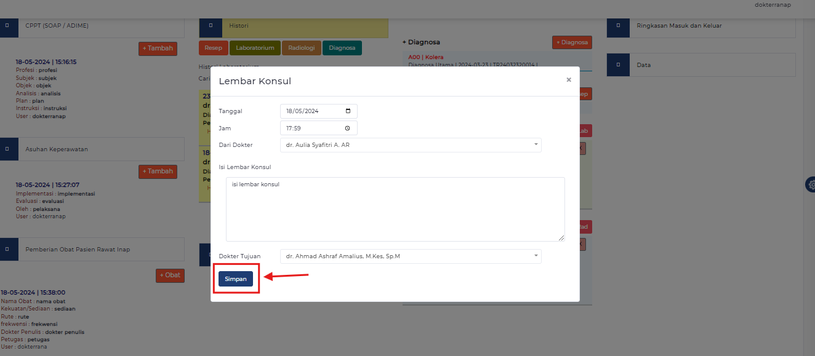Click the clock icon in Jam field
The height and width of the screenshot is (356, 815).
(x=348, y=128)
